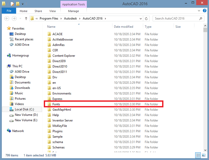This screenshot has width=209, height=160.
Task: Switch to Details view layout
Action: click(198, 155)
